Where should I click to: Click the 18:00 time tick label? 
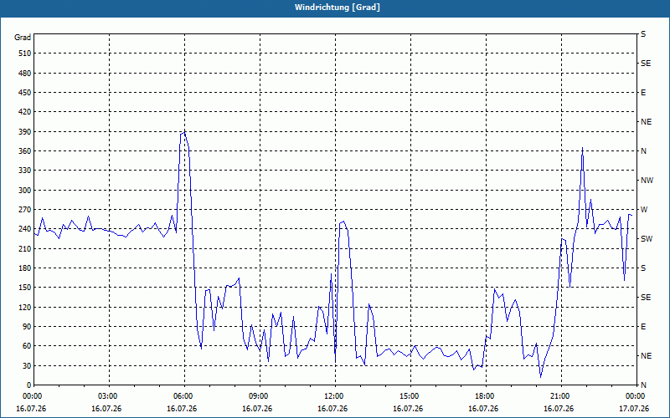coord(485,396)
